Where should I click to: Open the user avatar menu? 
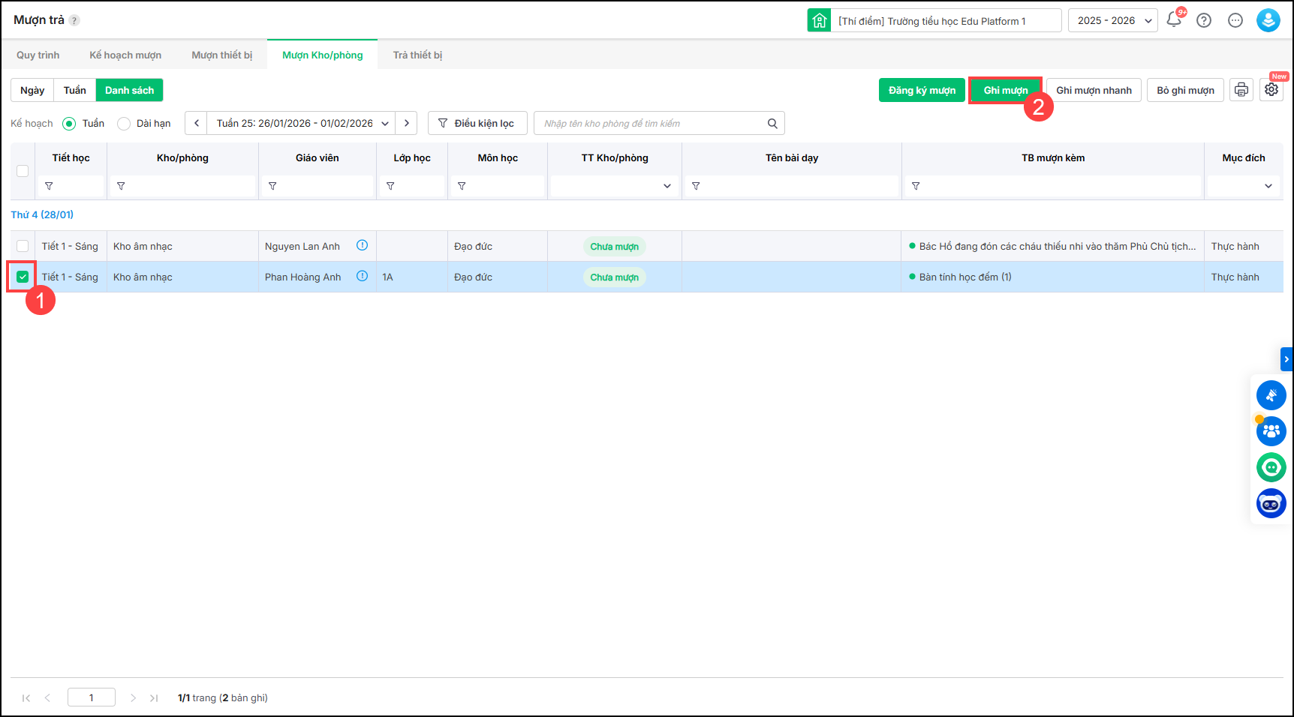point(1268,20)
